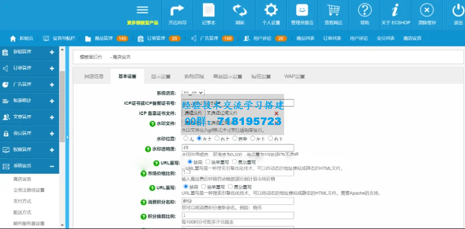Open 支付方式 in the sidebar
This screenshot has height=229, width=465.
[22, 201]
